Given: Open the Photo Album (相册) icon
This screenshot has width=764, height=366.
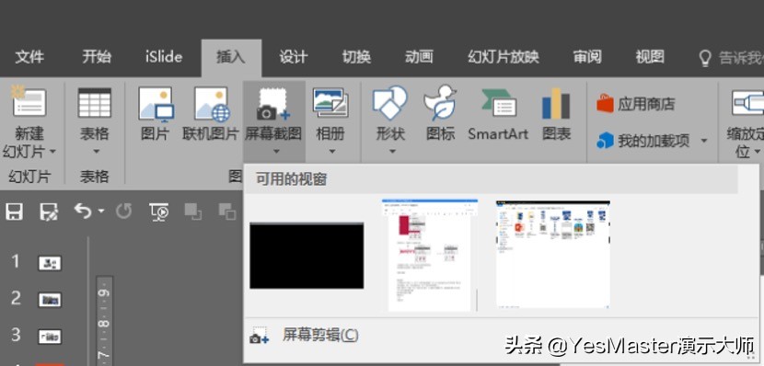Looking at the screenshot, I should tap(330, 102).
